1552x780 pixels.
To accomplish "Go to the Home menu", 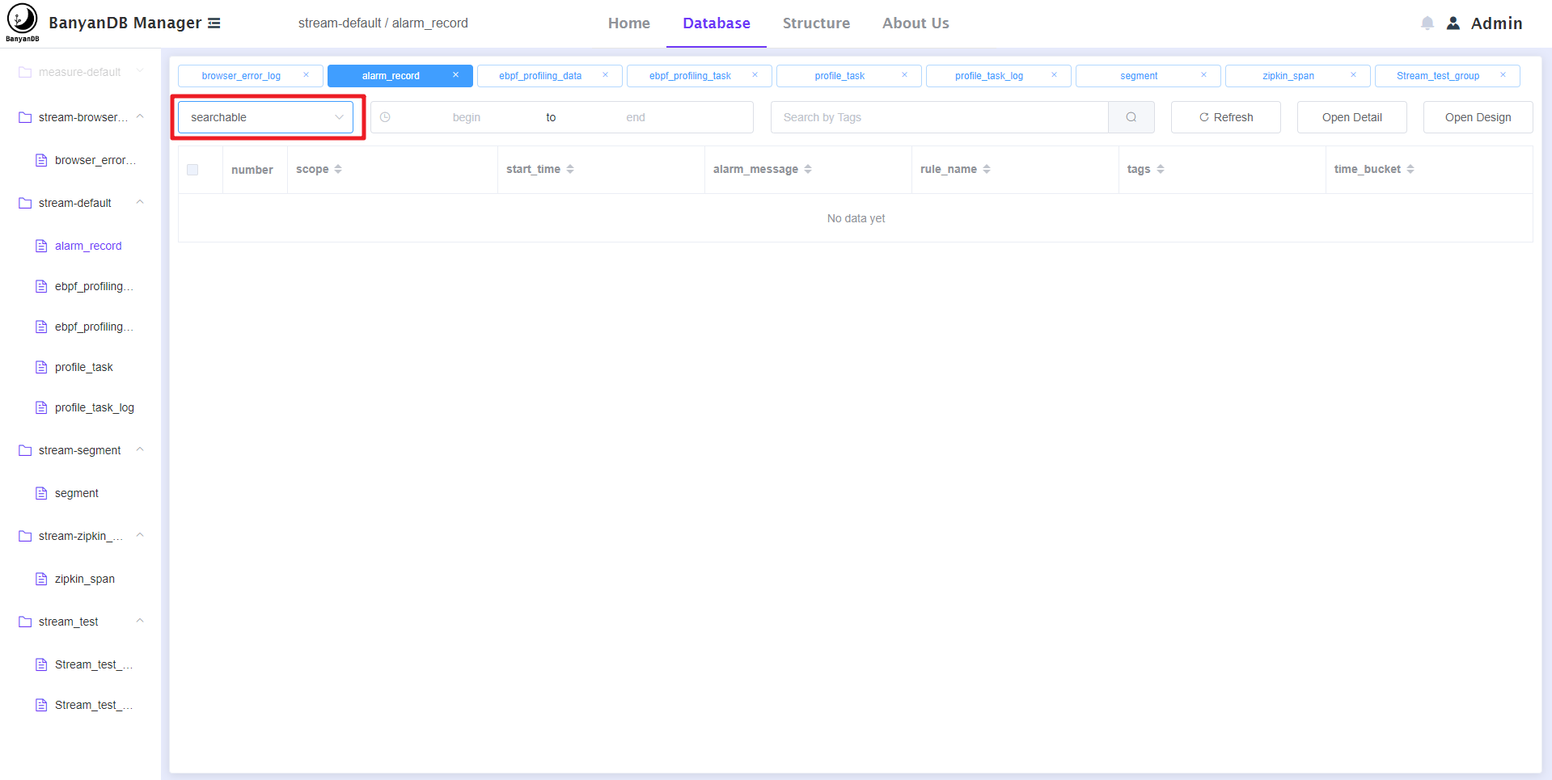I will pyautogui.click(x=629, y=23).
